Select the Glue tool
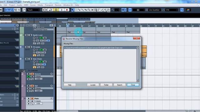Viewport: 200px width, 112px height. [x=82, y=10]
